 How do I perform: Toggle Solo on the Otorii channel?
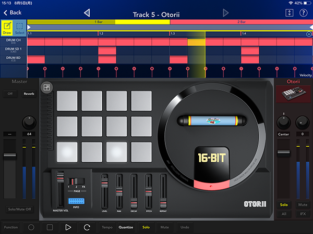(284, 205)
